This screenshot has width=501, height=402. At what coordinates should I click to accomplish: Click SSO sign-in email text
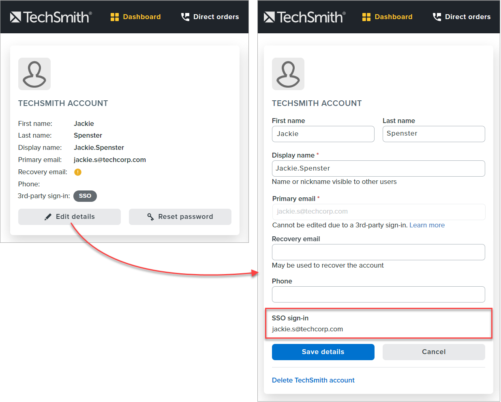pos(307,329)
